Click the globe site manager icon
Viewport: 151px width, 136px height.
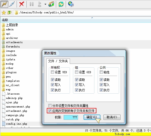[71, 4]
